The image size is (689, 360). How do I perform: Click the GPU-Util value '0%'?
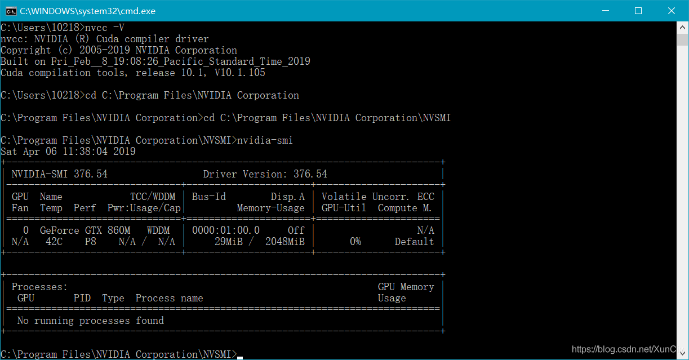(355, 242)
